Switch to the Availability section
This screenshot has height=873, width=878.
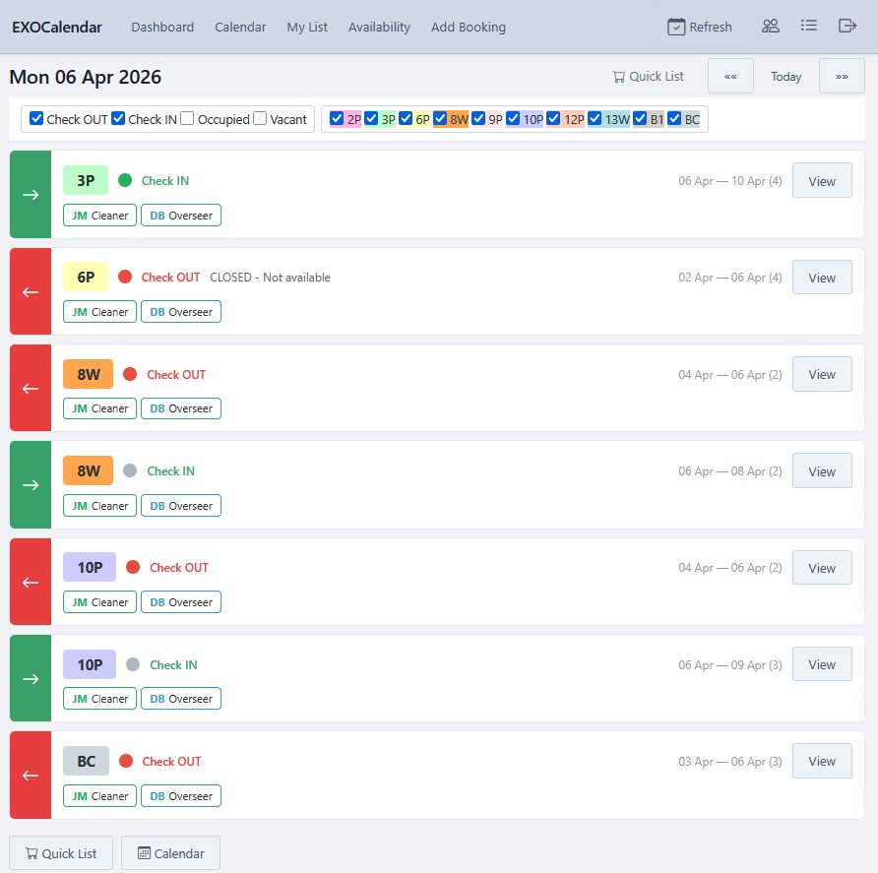point(380,27)
